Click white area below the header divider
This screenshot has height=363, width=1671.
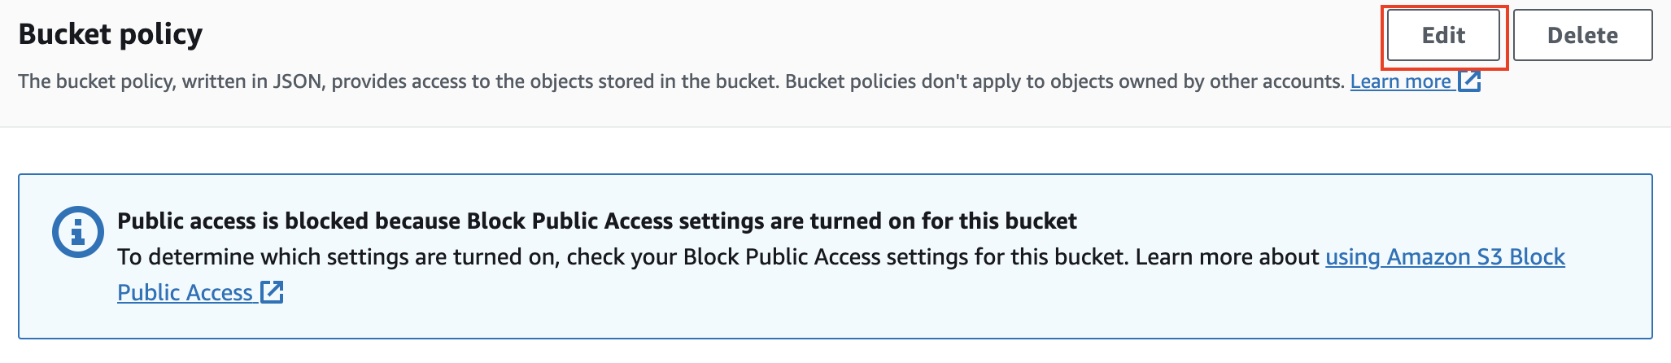(814, 151)
